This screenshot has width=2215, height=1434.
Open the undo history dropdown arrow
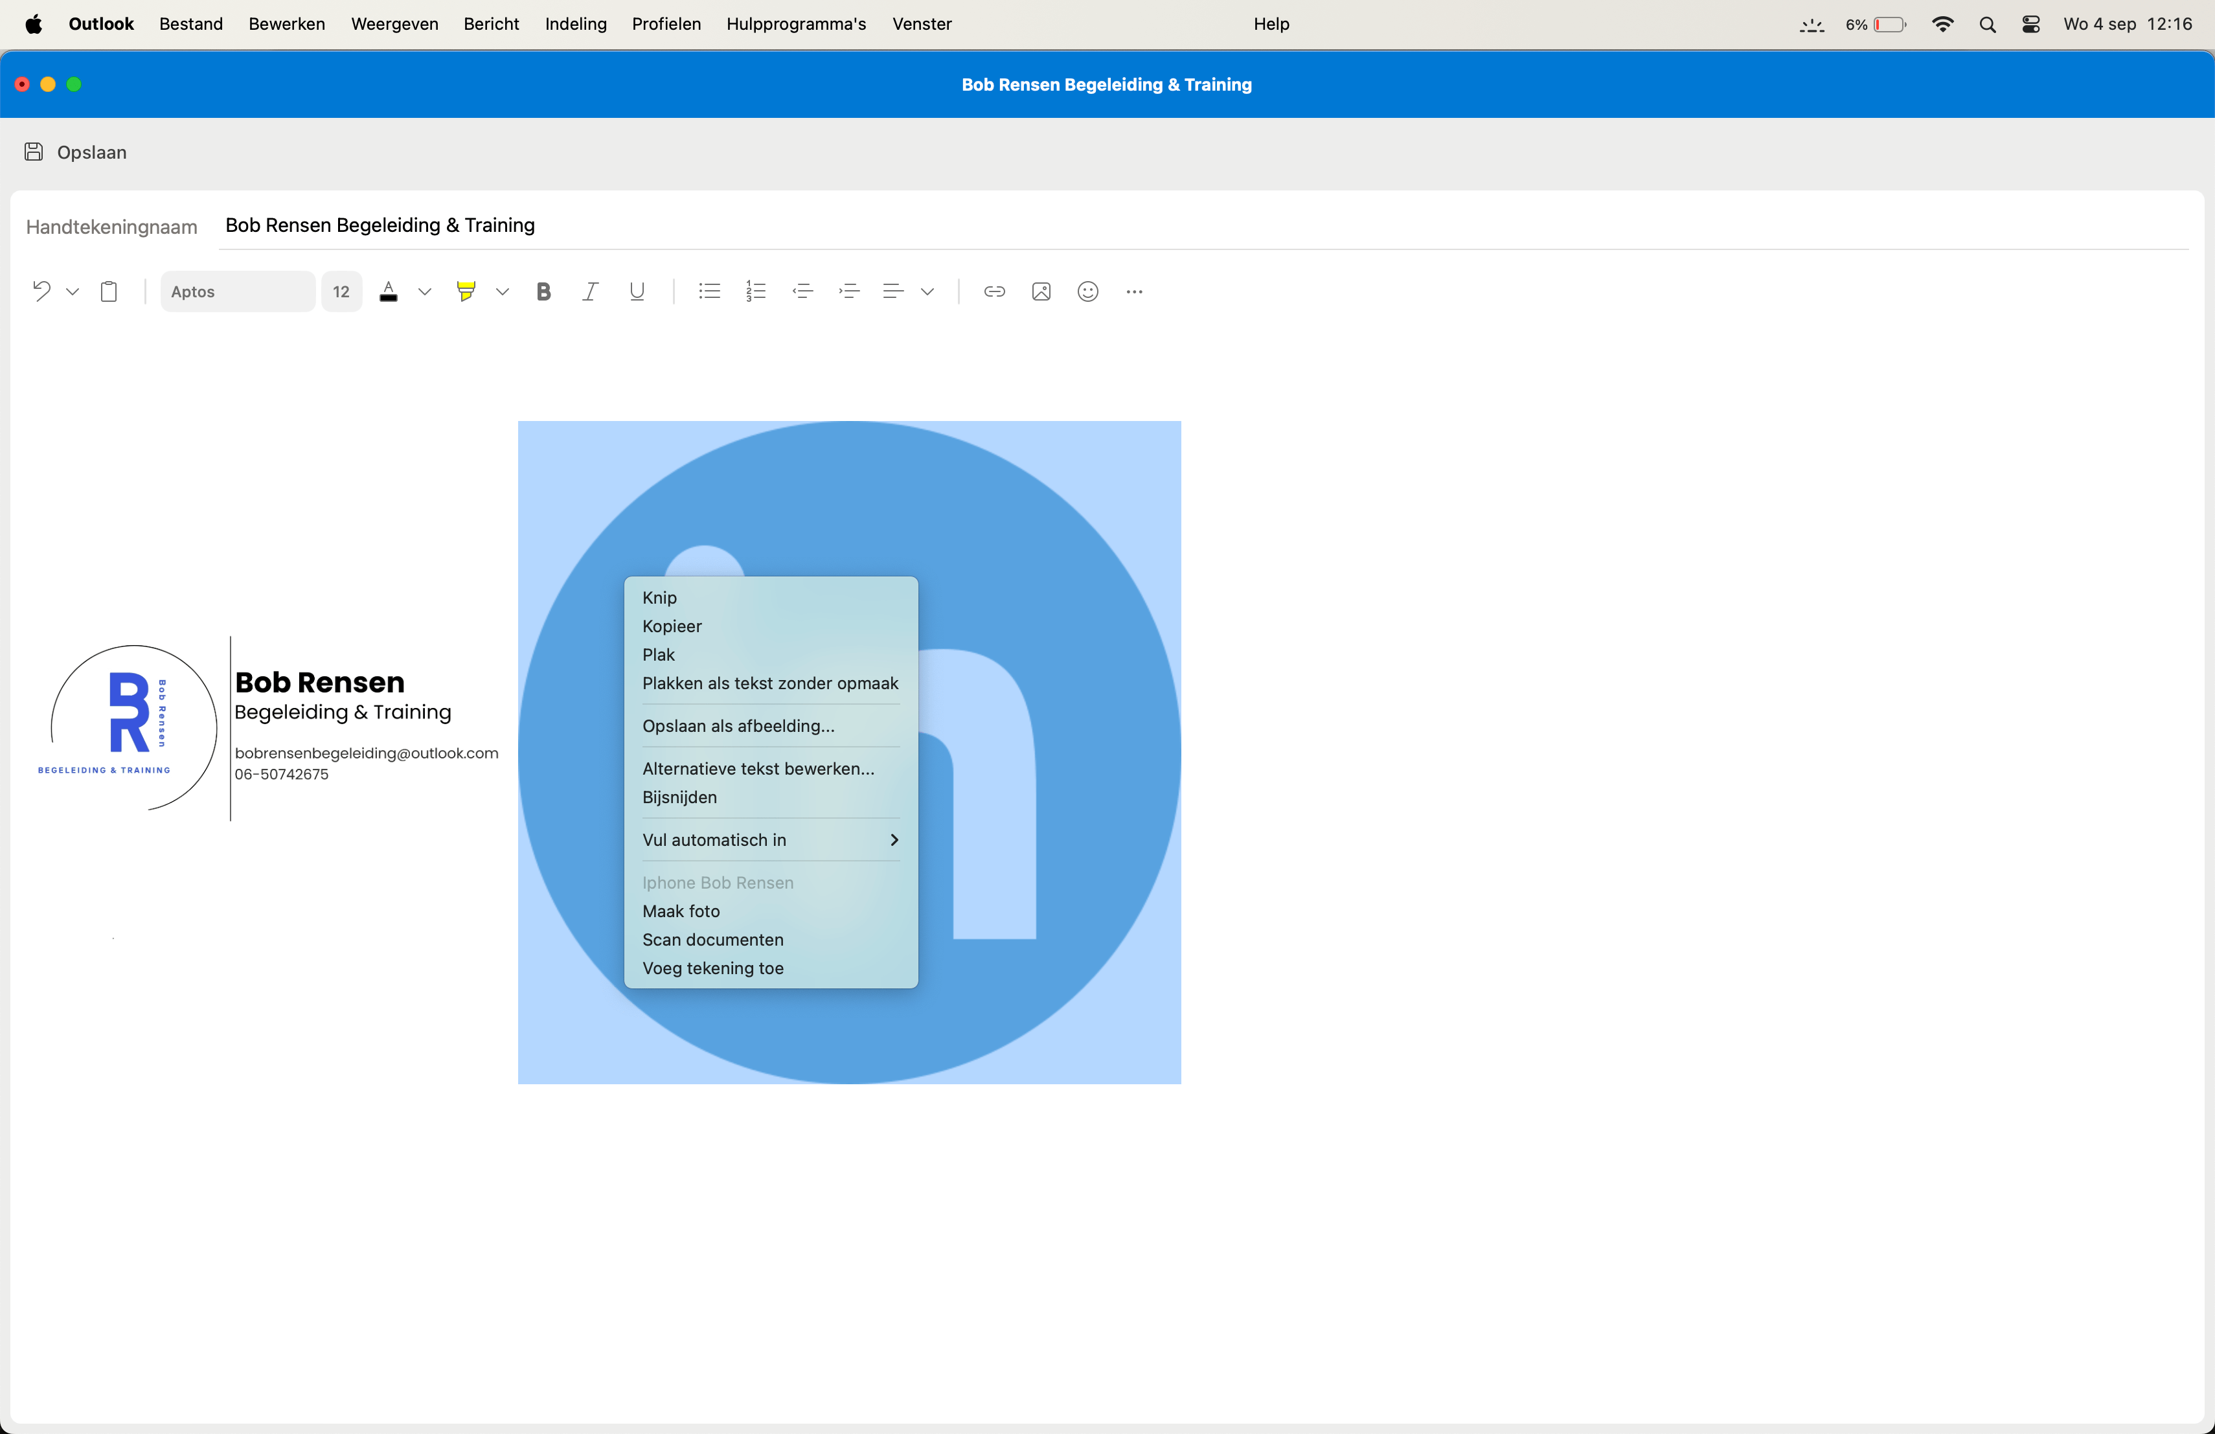pos(73,292)
